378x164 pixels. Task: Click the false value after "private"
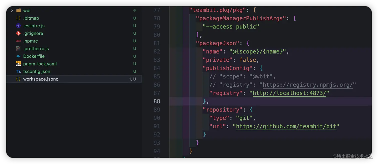tap(247, 60)
